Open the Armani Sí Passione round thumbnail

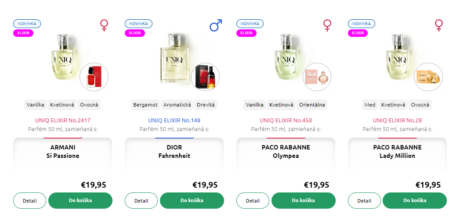coord(94,77)
